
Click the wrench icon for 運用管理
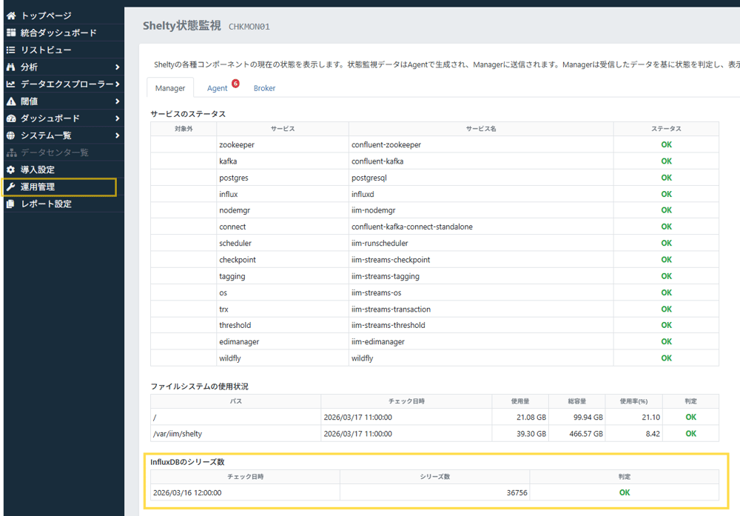point(11,187)
